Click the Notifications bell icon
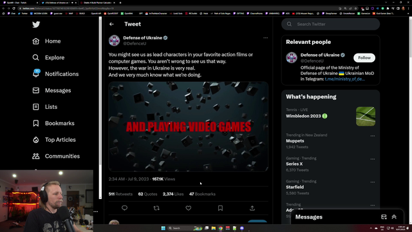 tap(36, 73)
